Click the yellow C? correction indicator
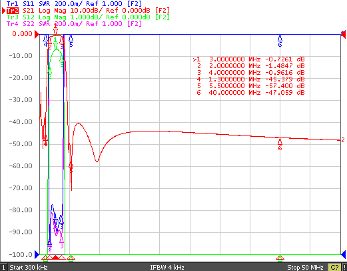 pyautogui.click(x=334, y=267)
